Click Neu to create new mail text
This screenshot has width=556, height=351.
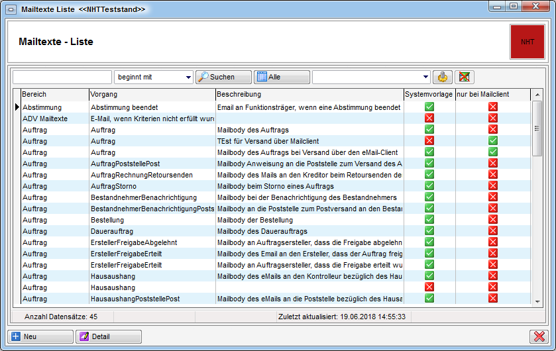(x=40, y=336)
